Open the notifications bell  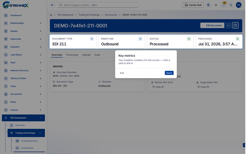[224, 5]
